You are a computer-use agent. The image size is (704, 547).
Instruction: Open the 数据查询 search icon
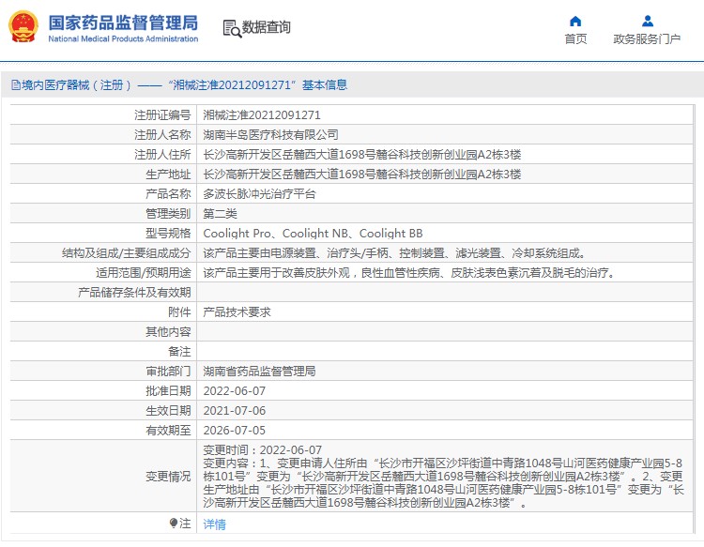(232, 29)
